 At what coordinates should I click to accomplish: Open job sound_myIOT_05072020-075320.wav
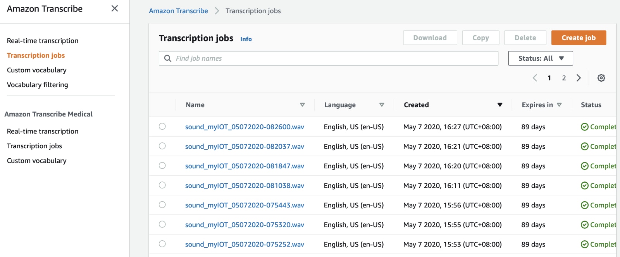pyautogui.click(x=245, y=225)
